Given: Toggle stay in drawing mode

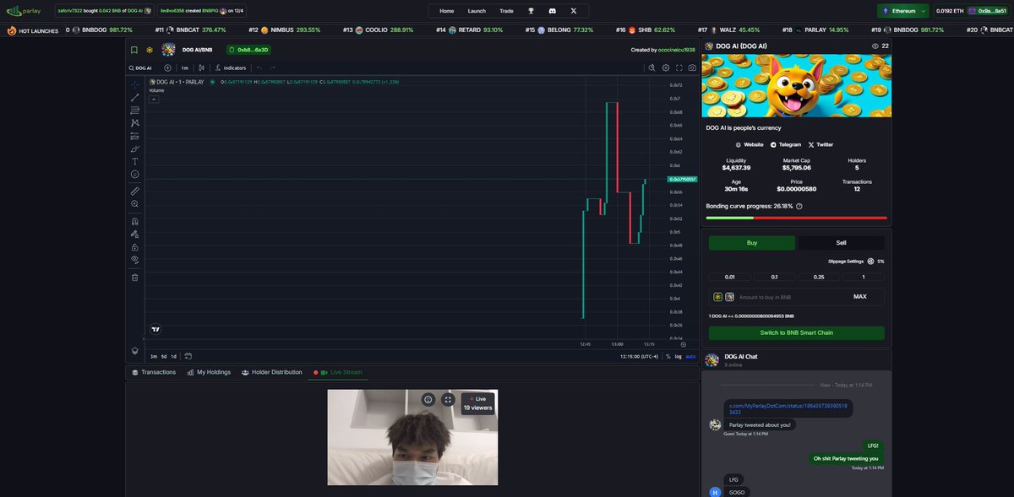Looking at the screenshot, I should pyautogui.click(x=135, y=234).
